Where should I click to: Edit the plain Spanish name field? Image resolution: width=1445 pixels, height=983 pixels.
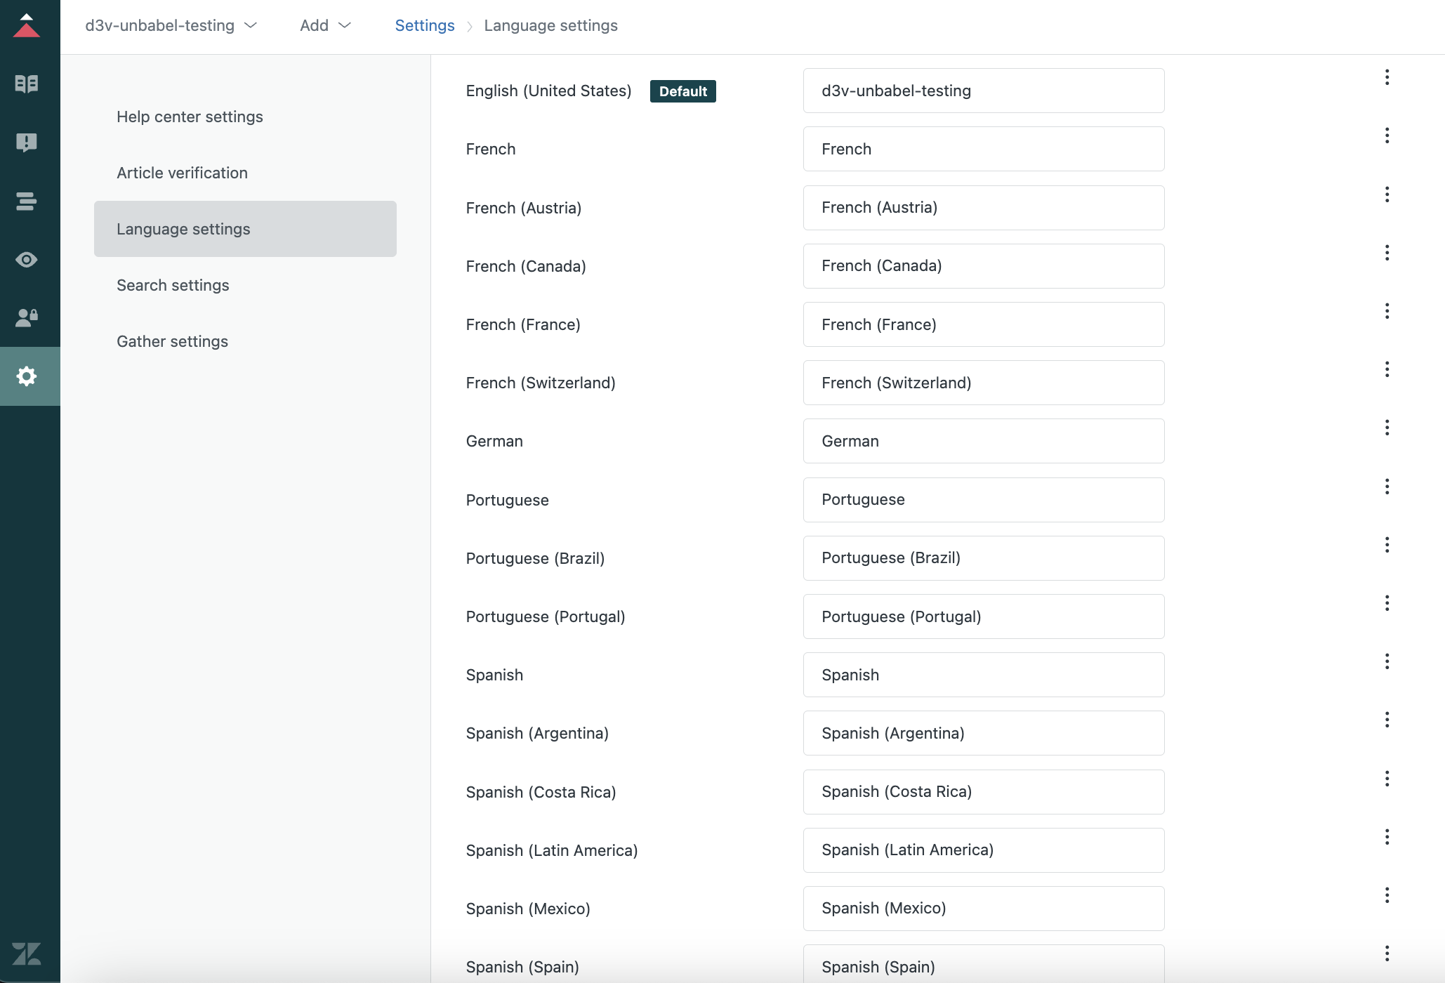tap(984, 675)
